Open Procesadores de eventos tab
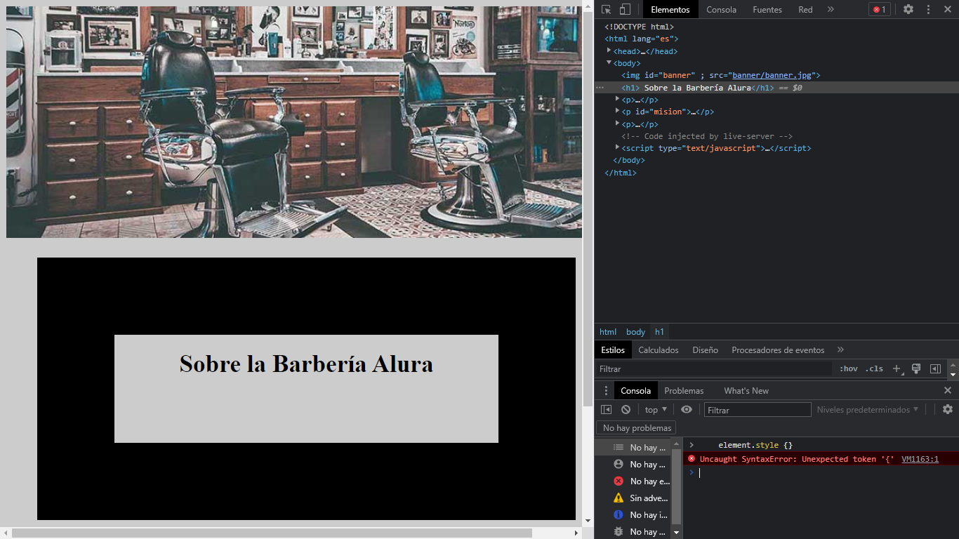 coord(778,350)
